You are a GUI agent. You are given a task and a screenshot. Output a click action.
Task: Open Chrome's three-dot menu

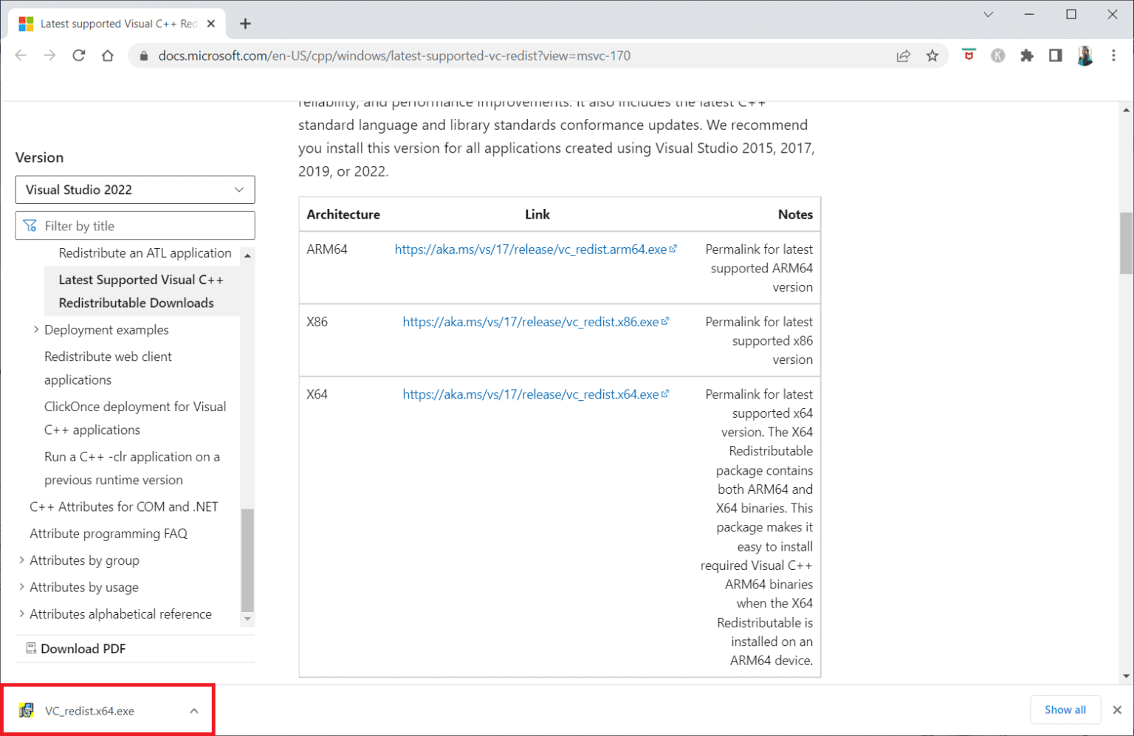point(1113,55)
